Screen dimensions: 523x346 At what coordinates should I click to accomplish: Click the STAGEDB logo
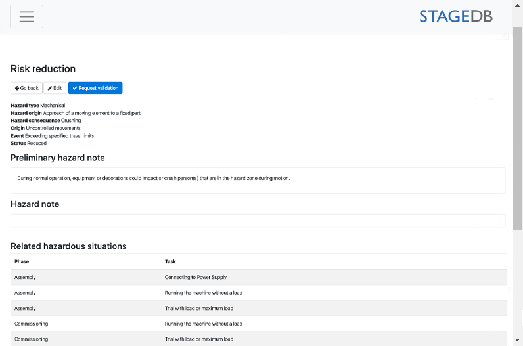(455, 16)
